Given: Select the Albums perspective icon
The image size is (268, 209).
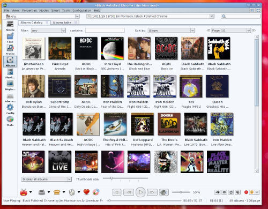Looking at the screenshot, I should 10,62.
